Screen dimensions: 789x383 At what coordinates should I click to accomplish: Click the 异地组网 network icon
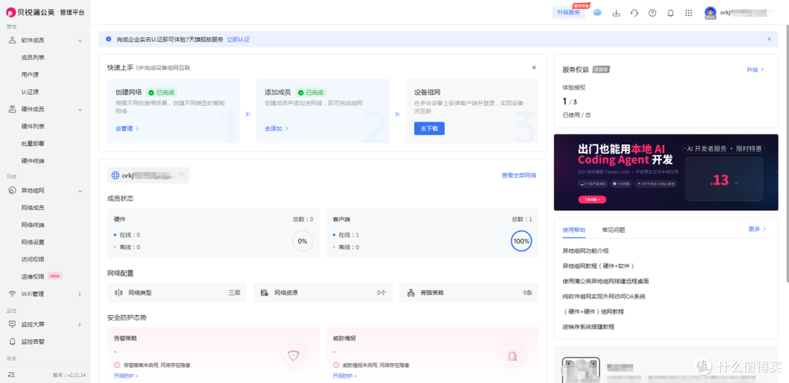pyautogui.click(x=12, y=190)
